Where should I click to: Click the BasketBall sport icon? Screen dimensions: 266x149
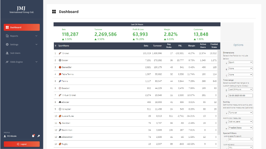[60, 67]
